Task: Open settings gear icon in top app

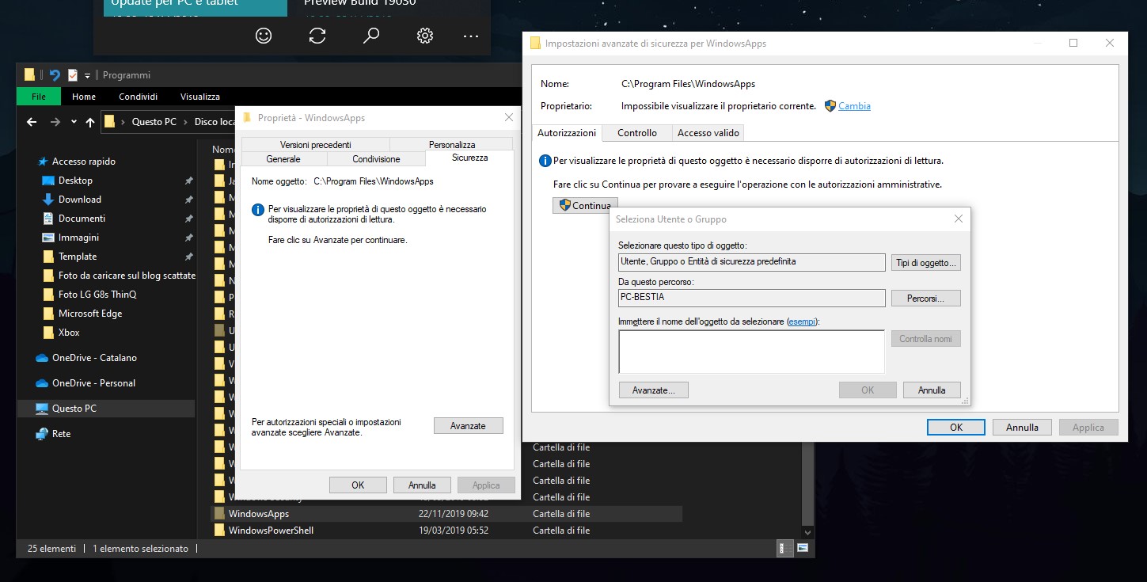Action: (x=425, y=36)
